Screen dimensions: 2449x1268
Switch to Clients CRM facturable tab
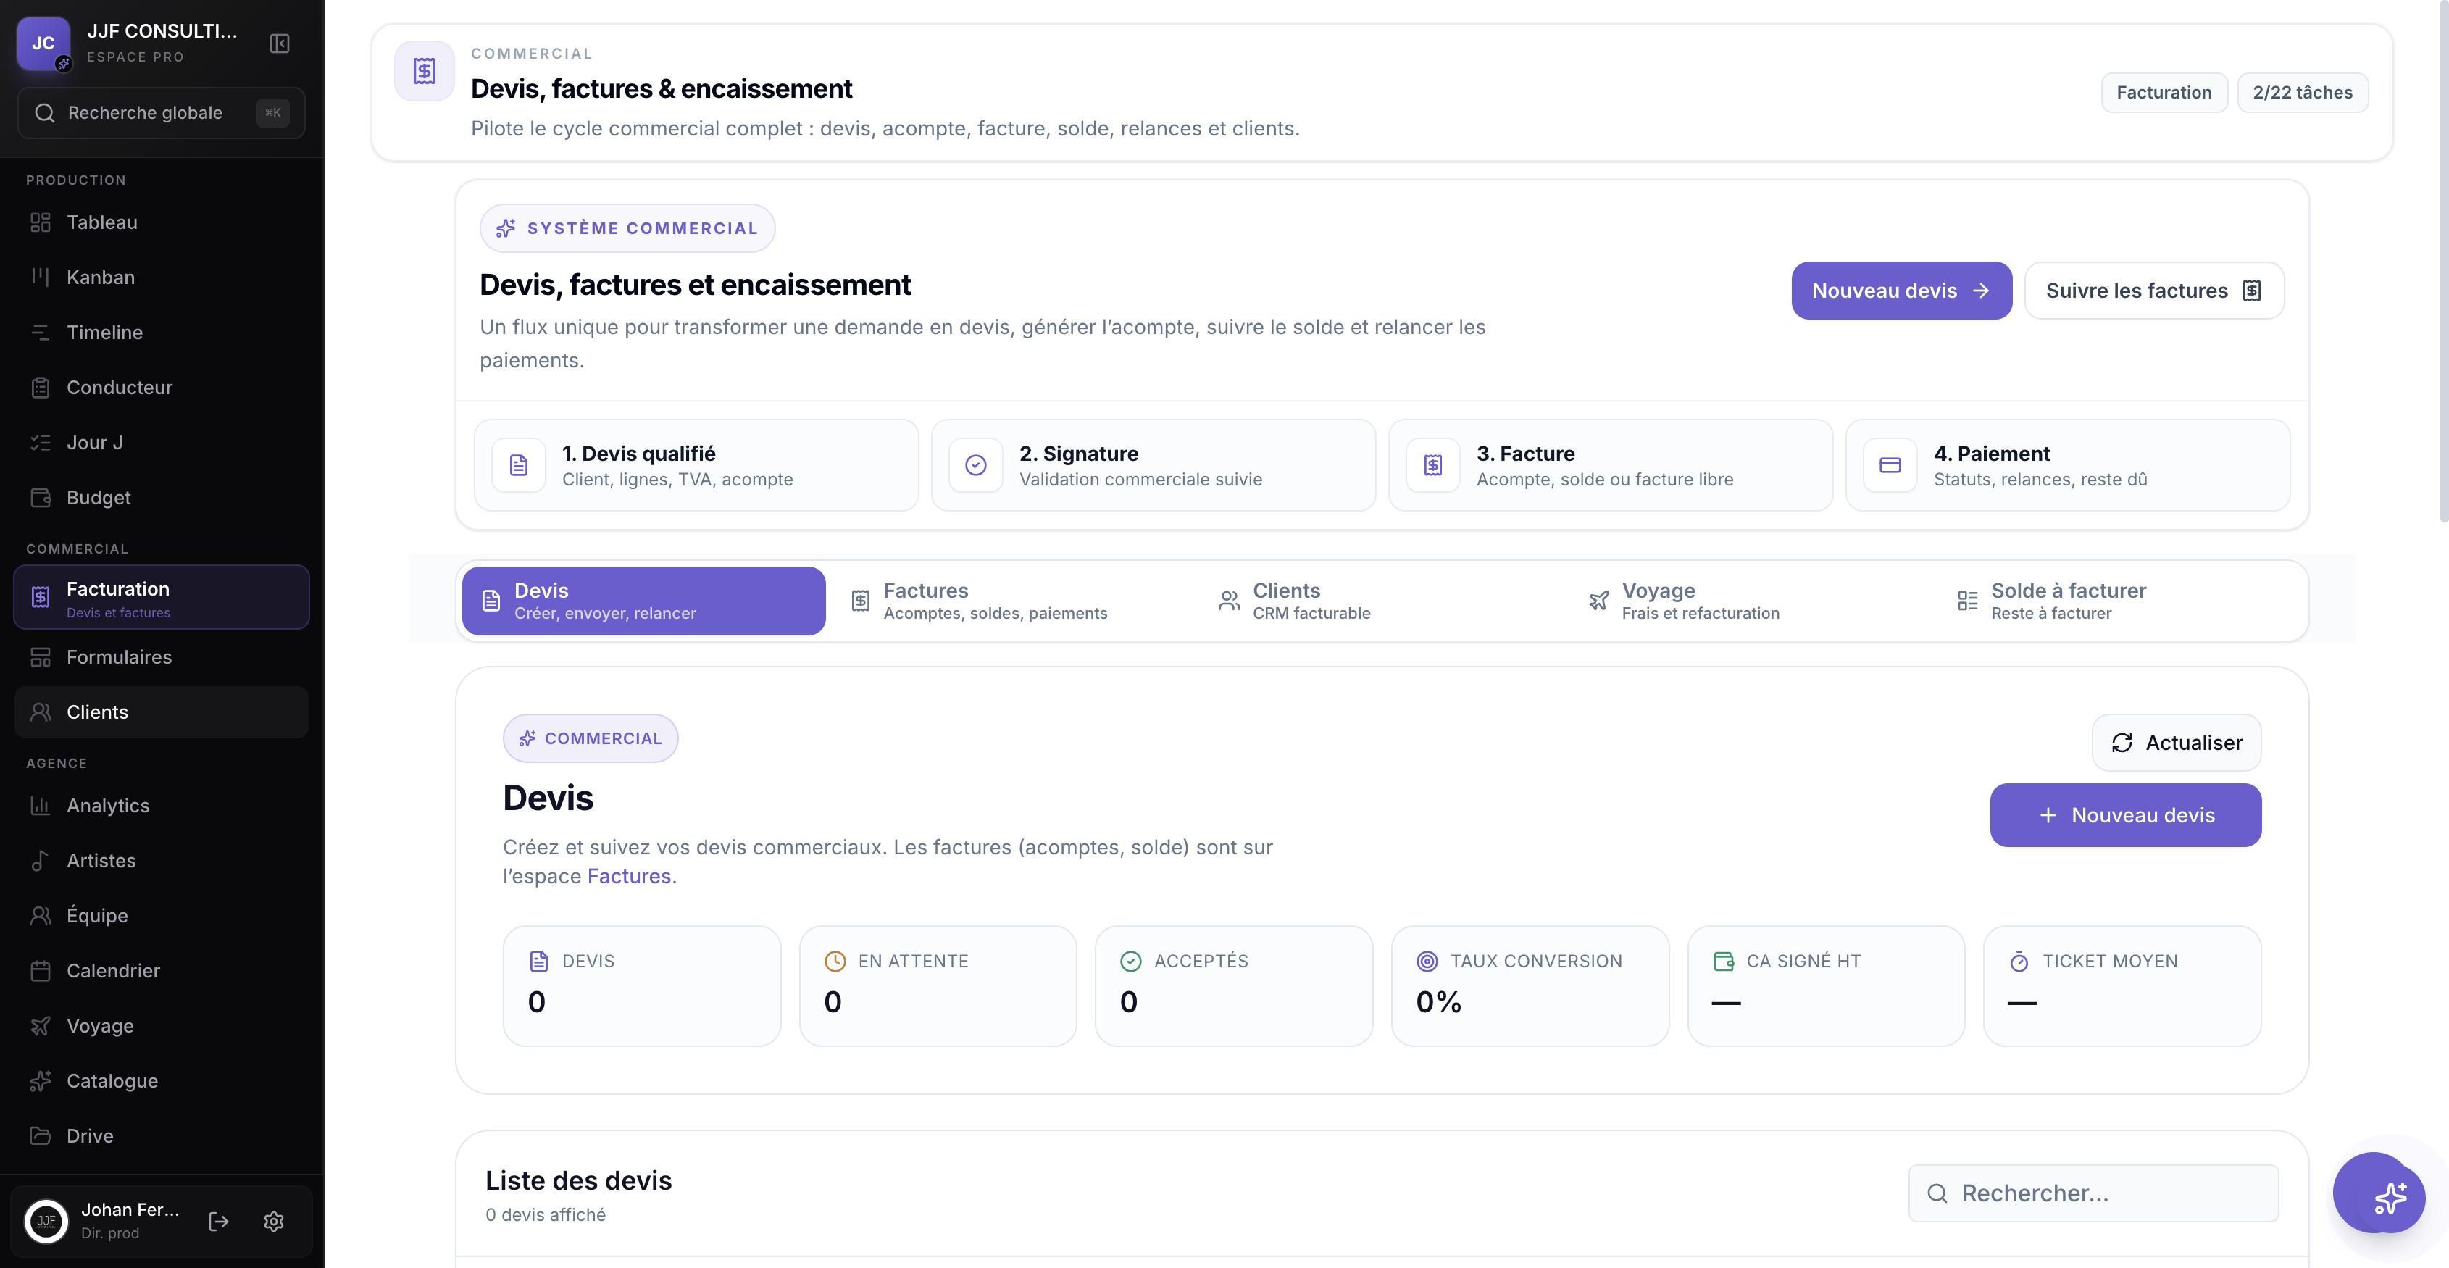coord(1381,601)
